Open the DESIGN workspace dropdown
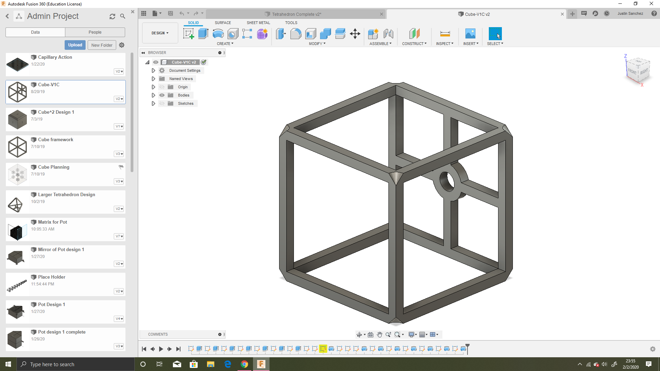The height and width of the screenshot is (371, 660). [x=160, y=33]
